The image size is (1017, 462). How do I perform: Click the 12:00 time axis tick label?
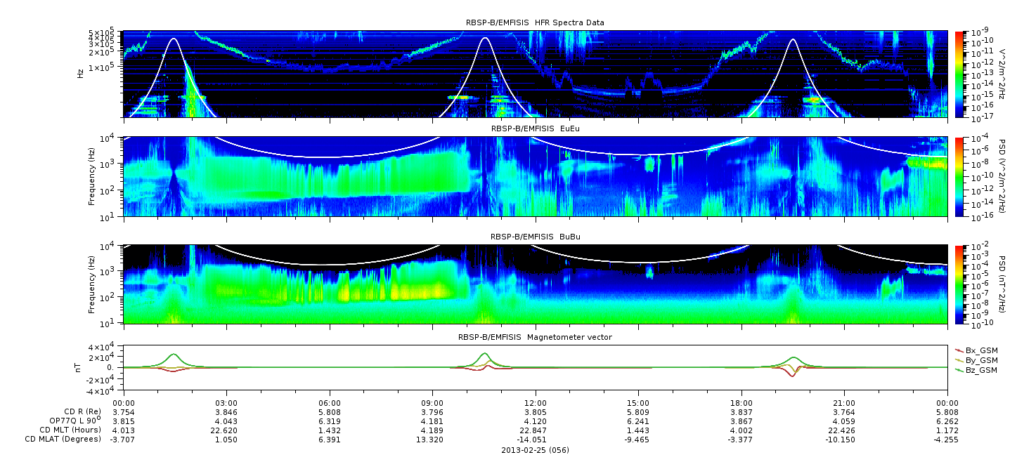pos(536,403)
